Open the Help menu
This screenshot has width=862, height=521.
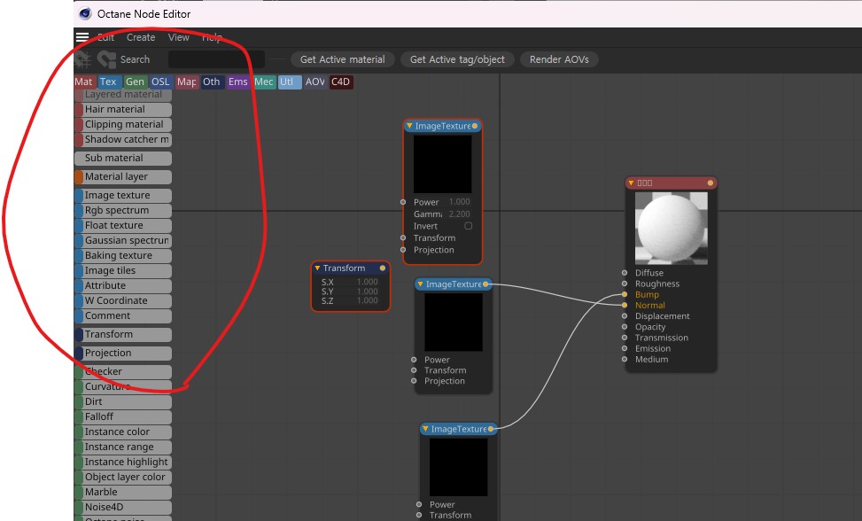pyautogui.click(x=212, y=37)
